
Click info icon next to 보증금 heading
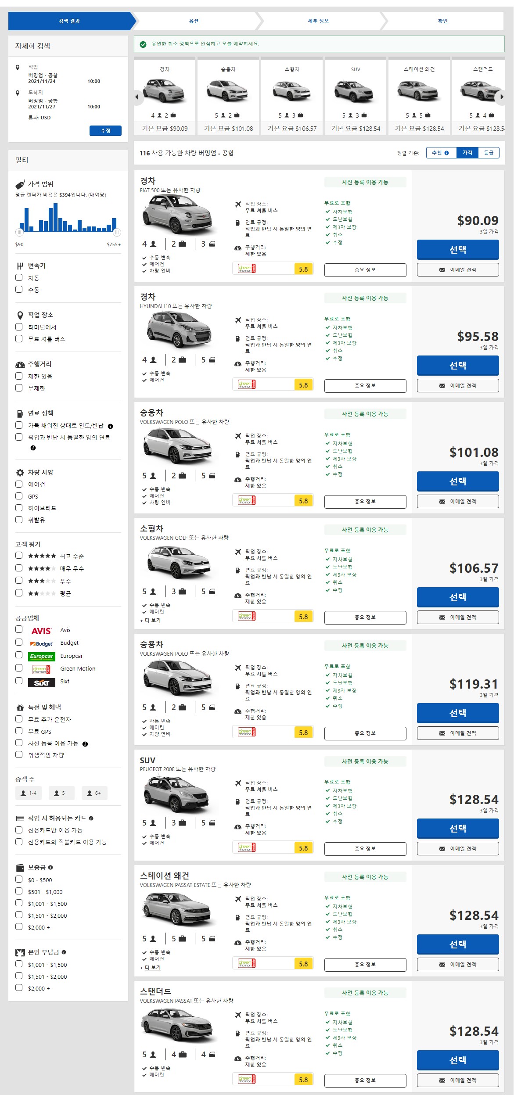click(x=50, y=867)
